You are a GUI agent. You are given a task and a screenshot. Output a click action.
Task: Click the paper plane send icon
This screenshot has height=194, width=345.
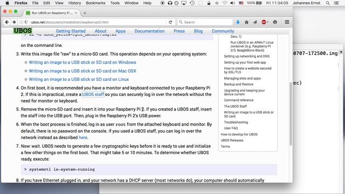255,22
